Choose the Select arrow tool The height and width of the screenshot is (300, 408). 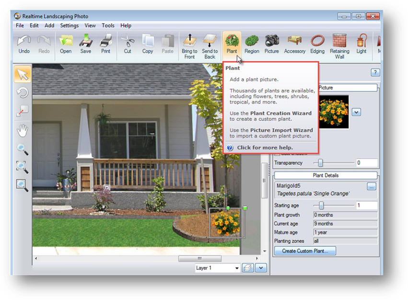tap(23, 74)
